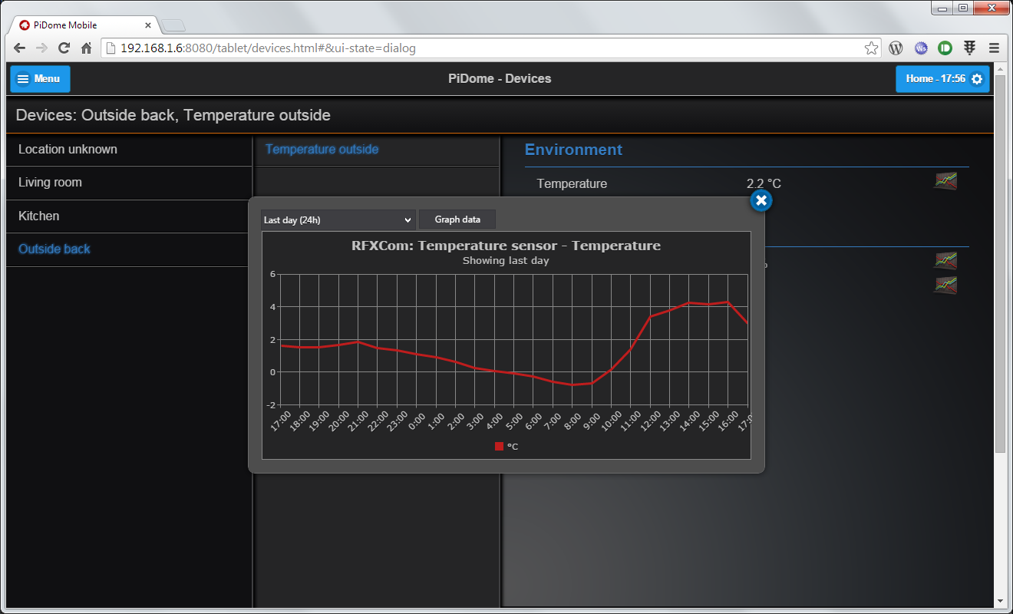Click the Showing last day subtitle
Screen dimensions: 1013x614
[x=506, y=260]
